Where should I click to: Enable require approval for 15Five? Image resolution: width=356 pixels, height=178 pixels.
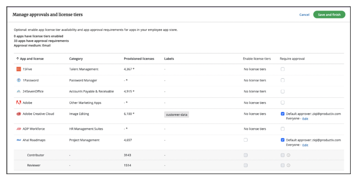tap(282, 69)
